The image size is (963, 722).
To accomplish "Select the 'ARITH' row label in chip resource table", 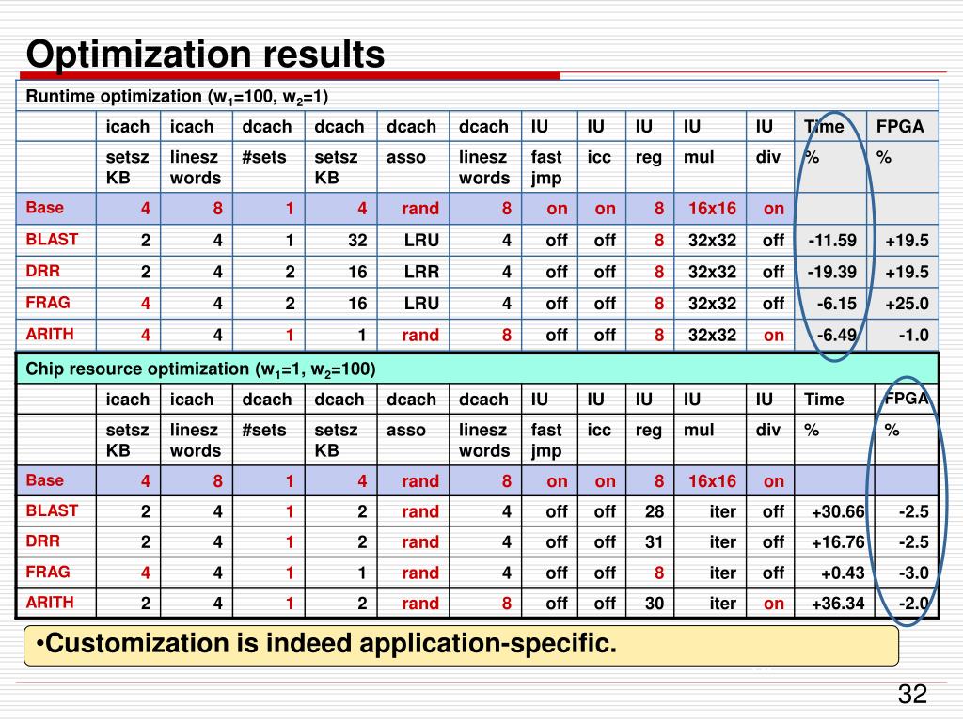I will point(50,603).
